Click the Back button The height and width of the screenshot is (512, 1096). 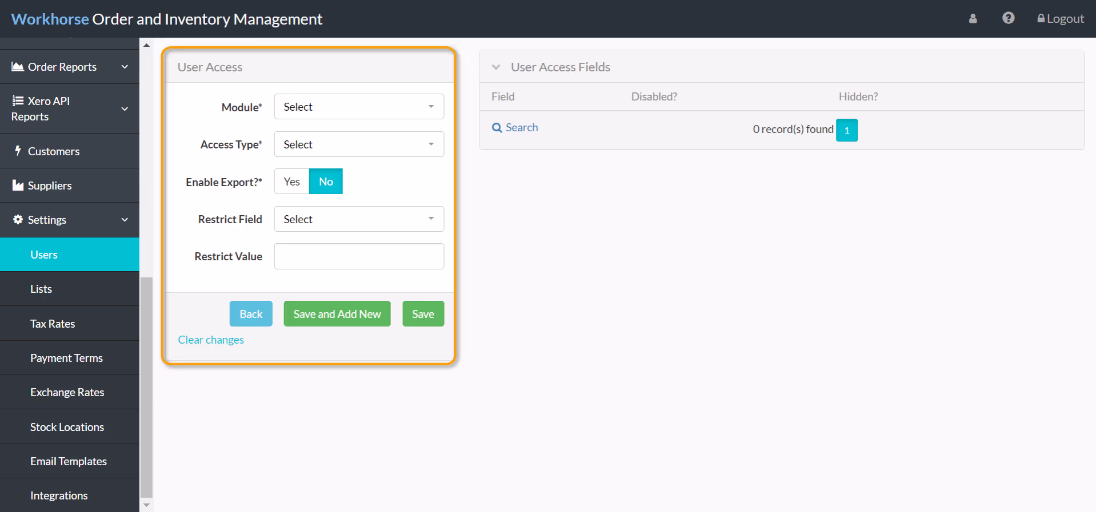click(x=251, y=314)
